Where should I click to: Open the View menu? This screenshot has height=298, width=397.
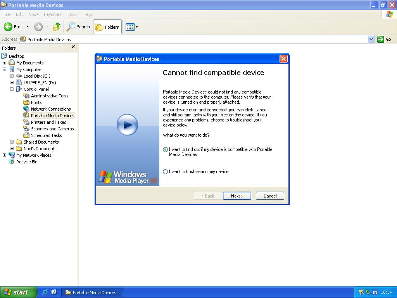pos(33,14)
